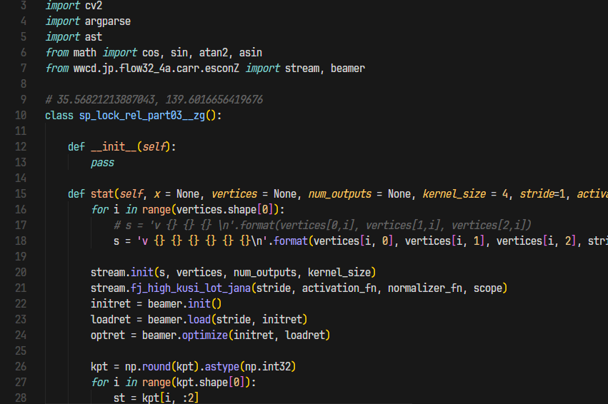Viewport: 608px width, 404px height.
Task: Click the initret variable on line 22
Action: pos(110,303)
